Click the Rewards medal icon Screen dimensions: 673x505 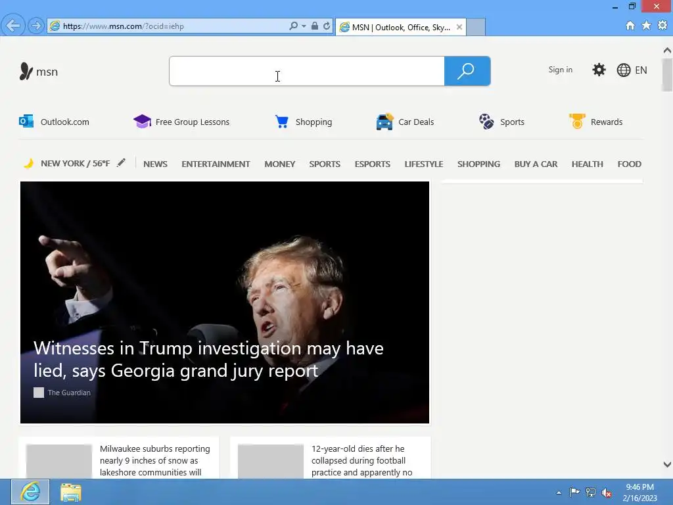point(577,122)
